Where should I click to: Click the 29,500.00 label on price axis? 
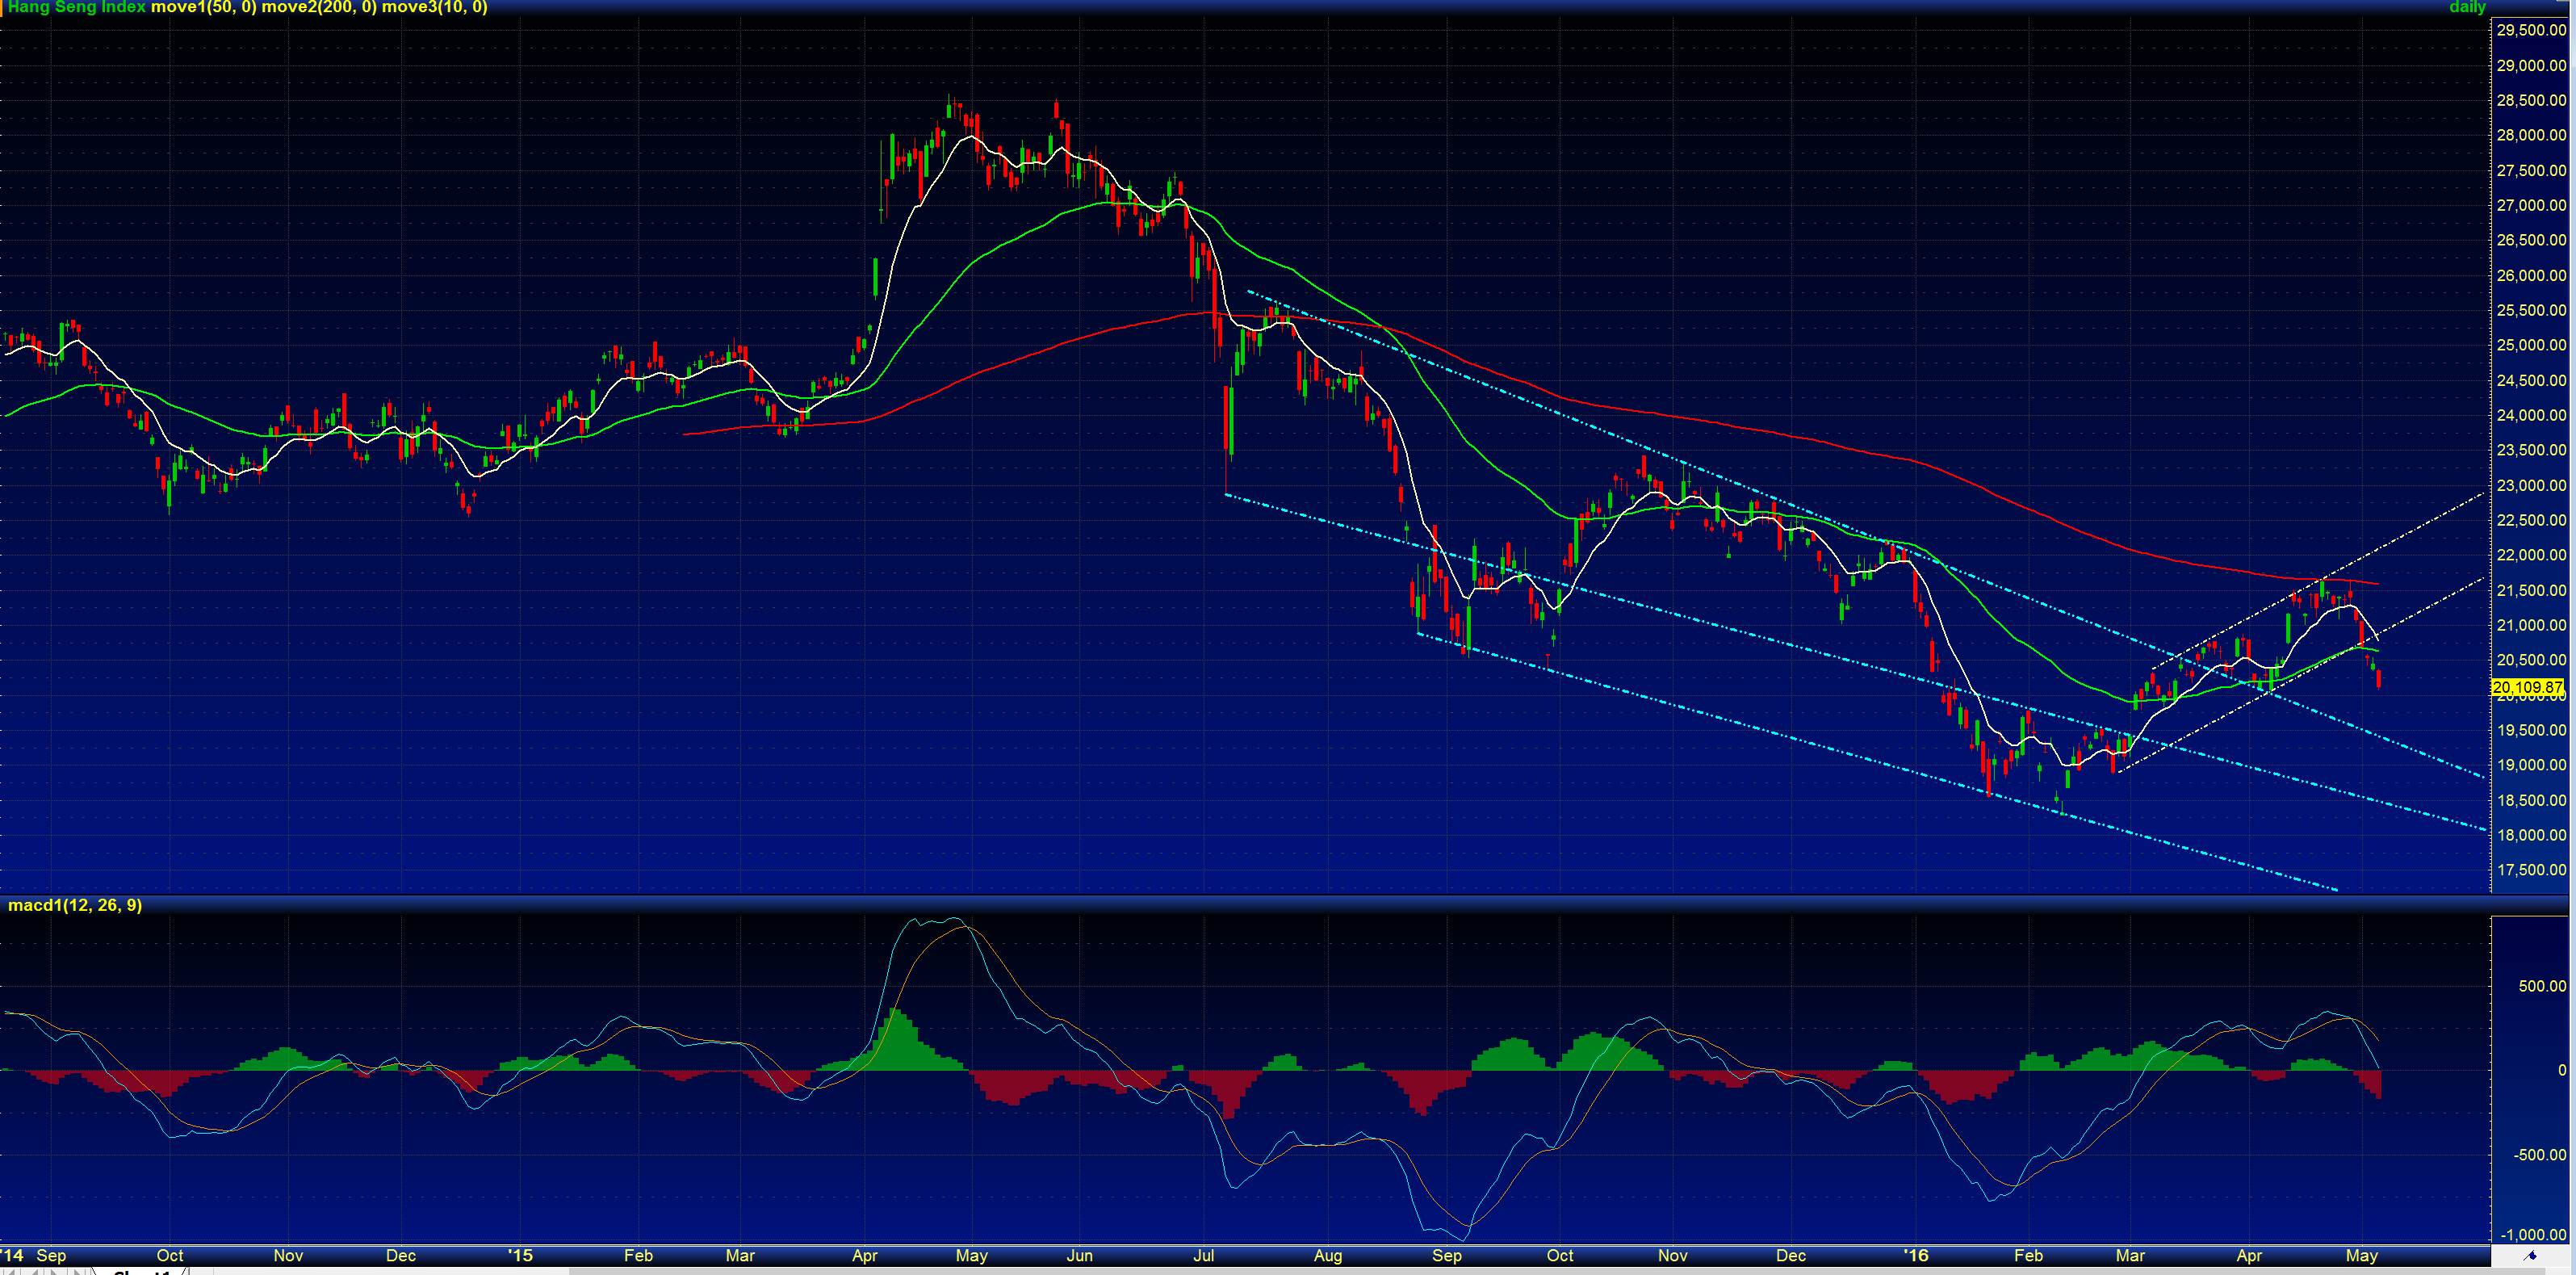[2530, 30]
